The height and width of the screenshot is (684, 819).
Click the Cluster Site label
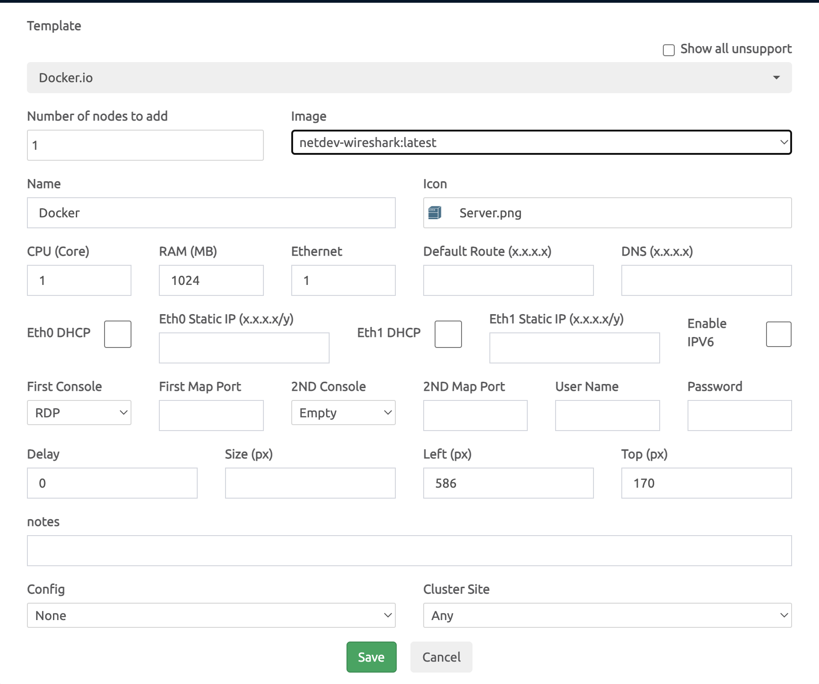pos(457,589)
